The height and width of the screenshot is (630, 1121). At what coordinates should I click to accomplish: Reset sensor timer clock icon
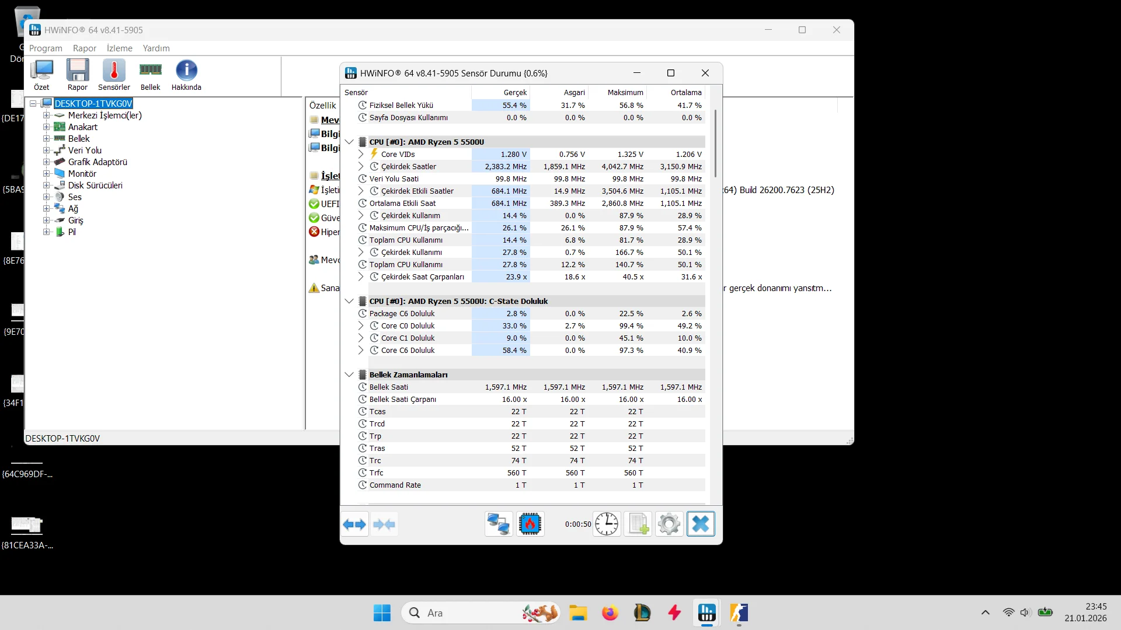tap(607, 524)
